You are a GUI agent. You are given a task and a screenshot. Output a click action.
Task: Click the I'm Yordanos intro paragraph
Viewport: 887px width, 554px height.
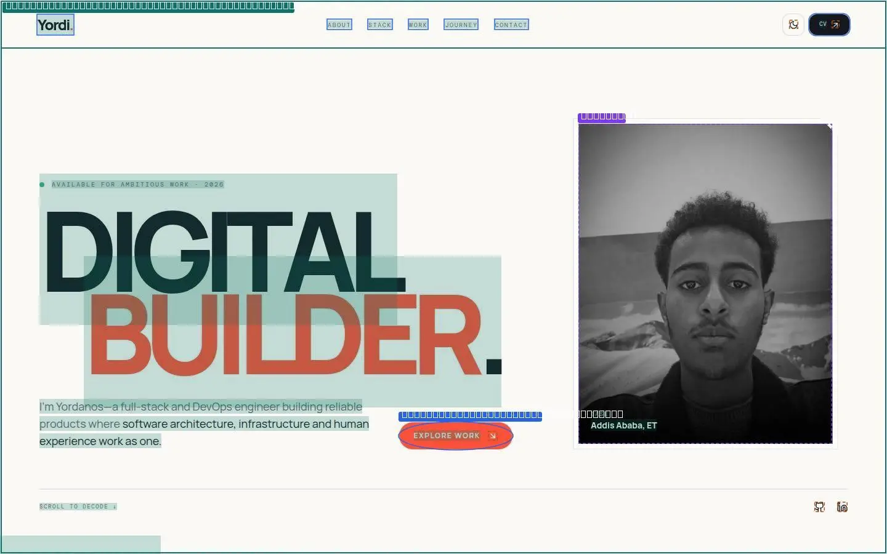(x=204, y=424)
